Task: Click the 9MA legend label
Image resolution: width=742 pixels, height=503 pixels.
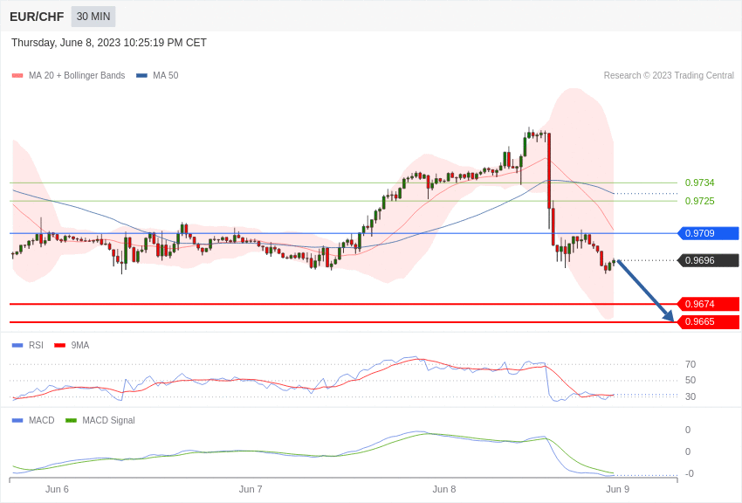Action: 80,346
